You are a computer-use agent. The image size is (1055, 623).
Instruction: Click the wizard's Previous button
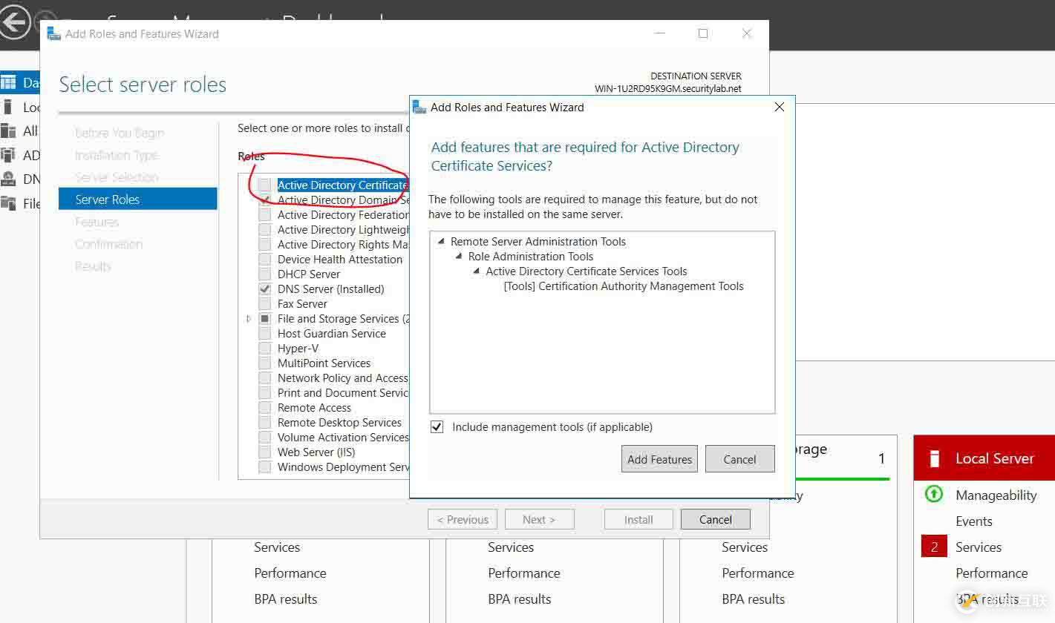point(463,520)
